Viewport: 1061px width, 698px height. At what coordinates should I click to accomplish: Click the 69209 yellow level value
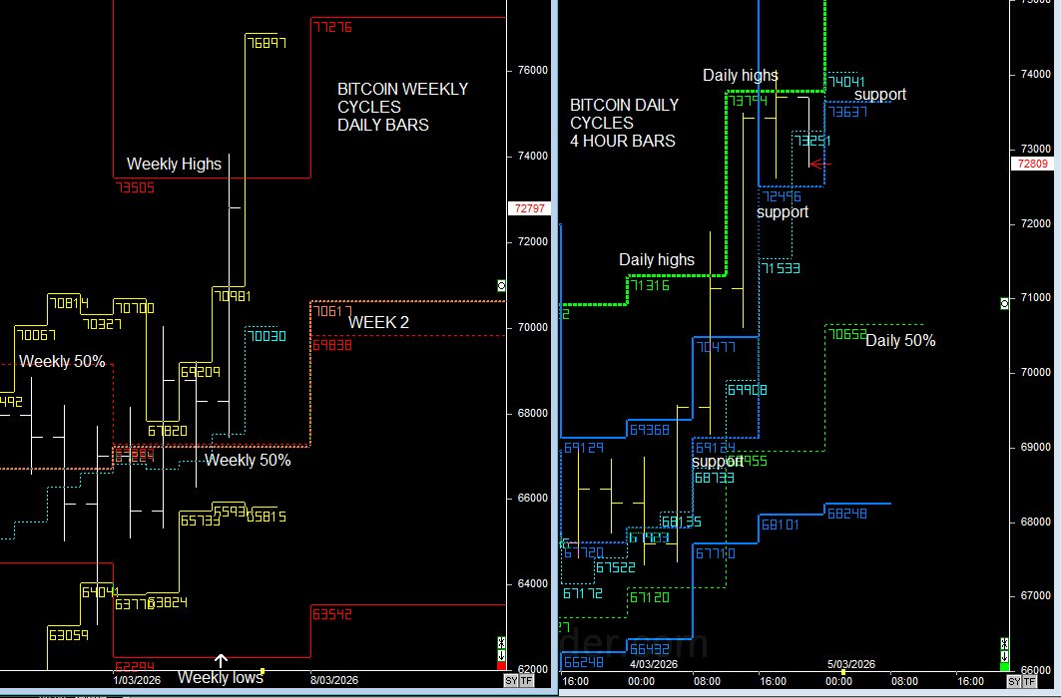(201, 372)
